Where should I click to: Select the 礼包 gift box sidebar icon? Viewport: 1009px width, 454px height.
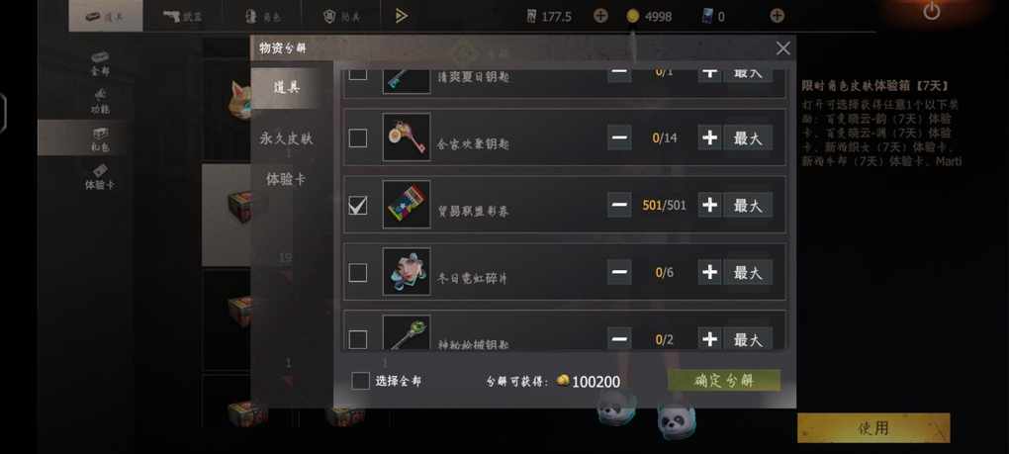[100, 137]
